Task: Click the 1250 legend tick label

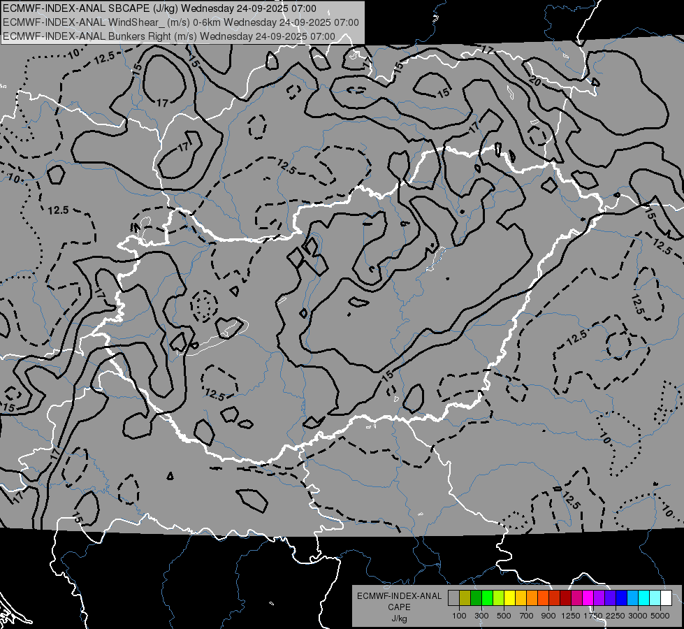Action: coord(571,616)
